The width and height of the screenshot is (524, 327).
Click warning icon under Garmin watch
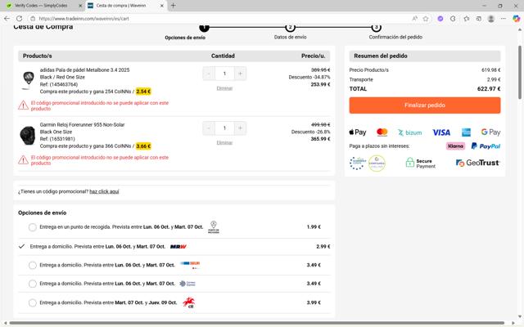point(23,160)
